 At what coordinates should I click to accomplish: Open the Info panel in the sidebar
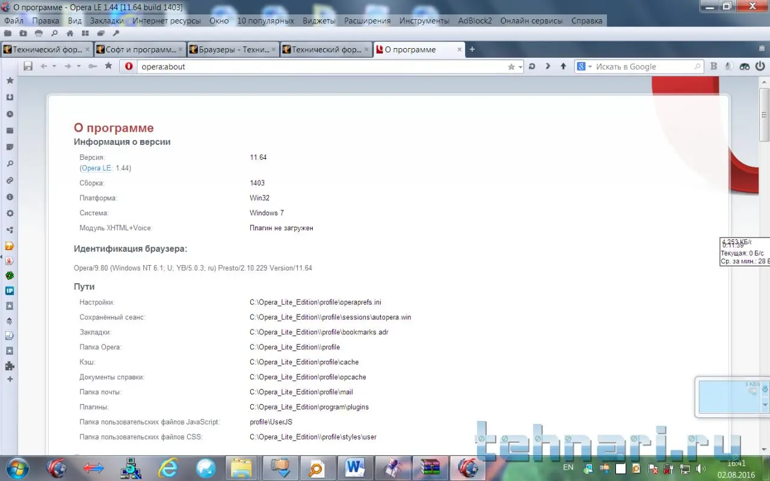(10, 197)
